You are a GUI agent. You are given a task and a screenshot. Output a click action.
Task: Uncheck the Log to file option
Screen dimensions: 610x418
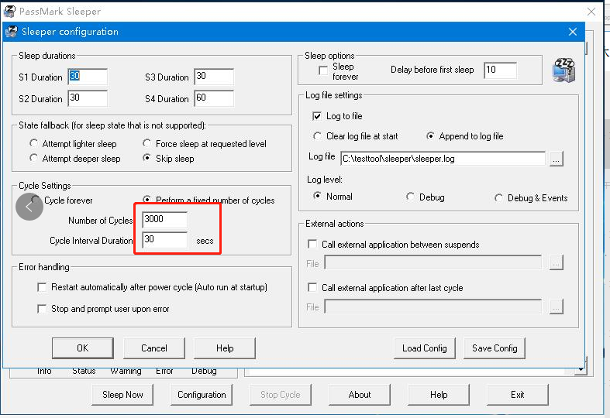[316, 116]
